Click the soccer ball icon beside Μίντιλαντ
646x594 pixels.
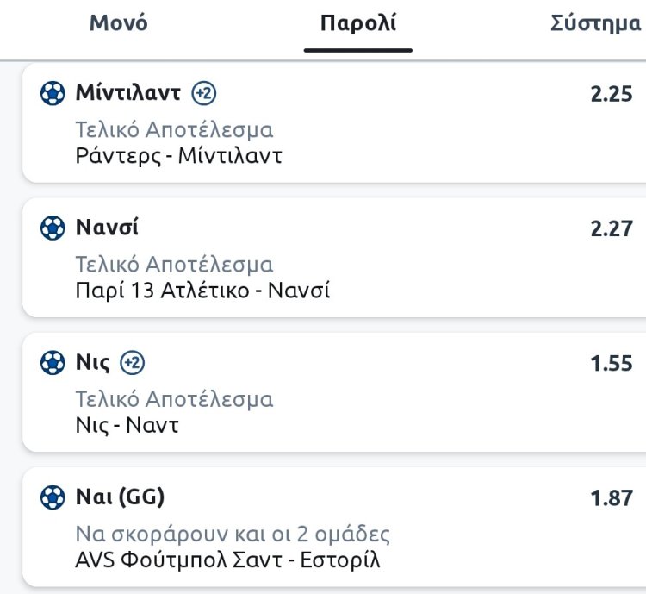(x=53, y=93)
